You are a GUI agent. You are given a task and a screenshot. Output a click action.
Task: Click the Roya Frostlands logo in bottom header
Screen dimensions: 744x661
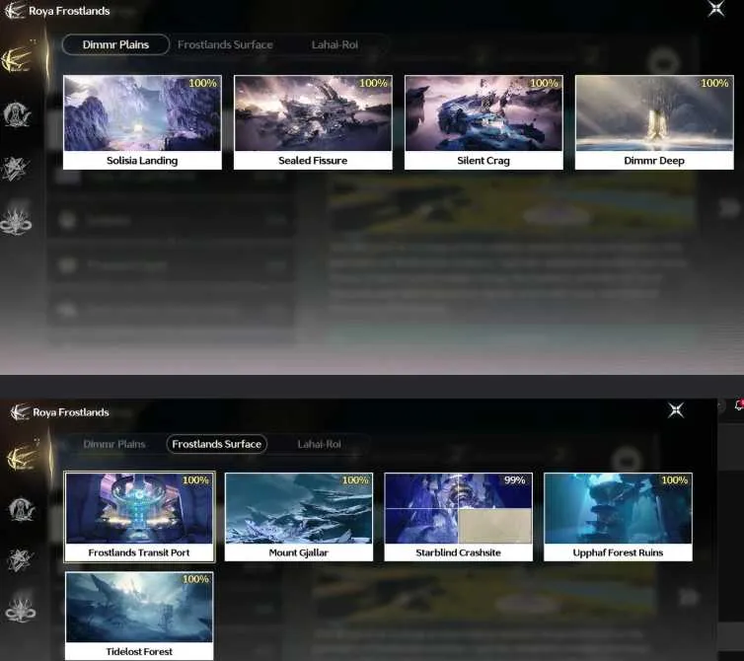click(x=20, y=411)
